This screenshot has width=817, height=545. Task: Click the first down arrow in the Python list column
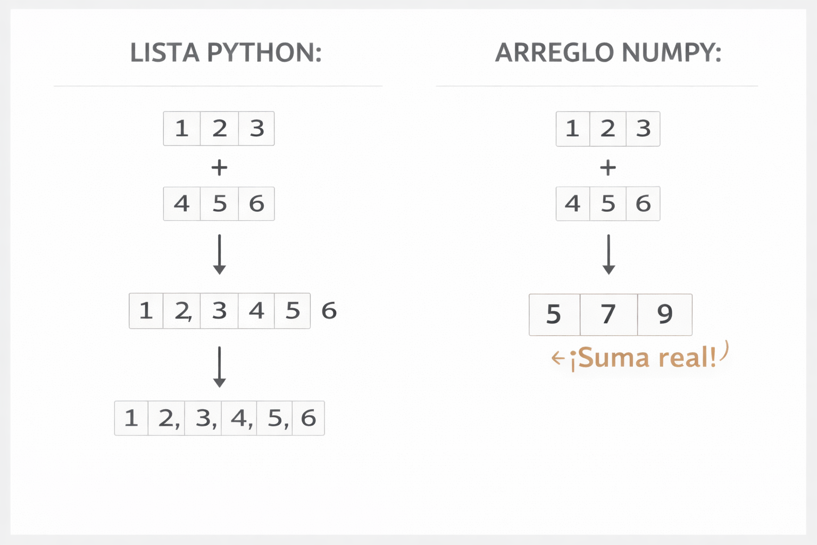219,254
